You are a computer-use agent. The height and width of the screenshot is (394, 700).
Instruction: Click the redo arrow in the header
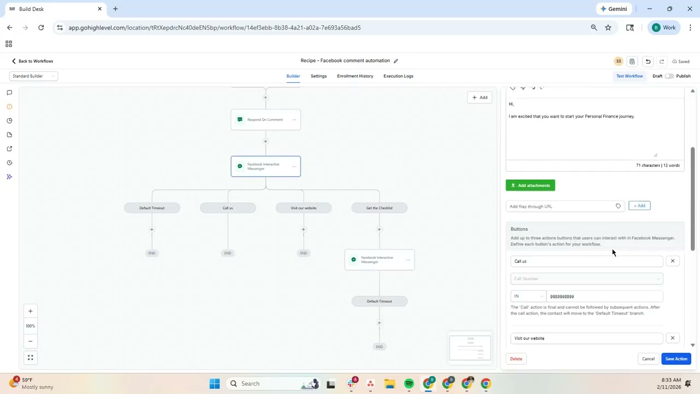[x=662, y=61]
